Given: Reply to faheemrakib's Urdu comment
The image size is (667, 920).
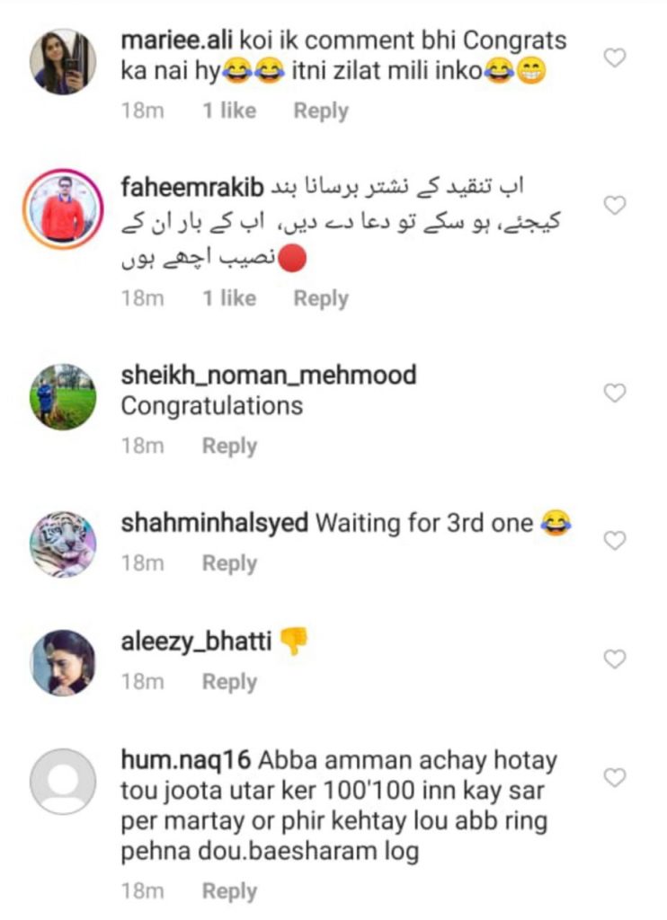Looking at the screenshot, I should (x=321, y=298).
